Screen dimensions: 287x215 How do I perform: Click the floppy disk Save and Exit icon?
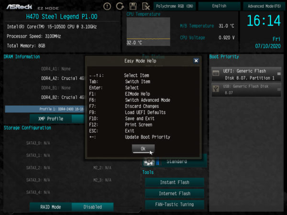point(133,6)
